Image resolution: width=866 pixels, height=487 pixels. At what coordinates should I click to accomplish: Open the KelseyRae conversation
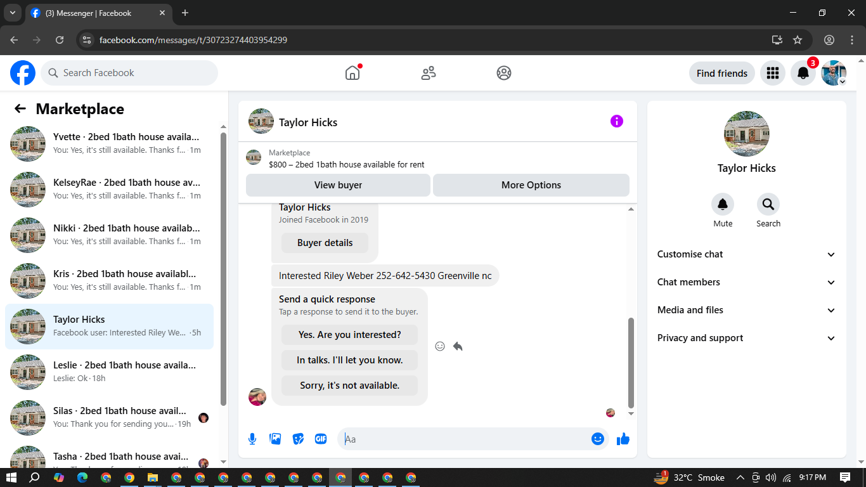pyautogui.click(x=109, y=190)
